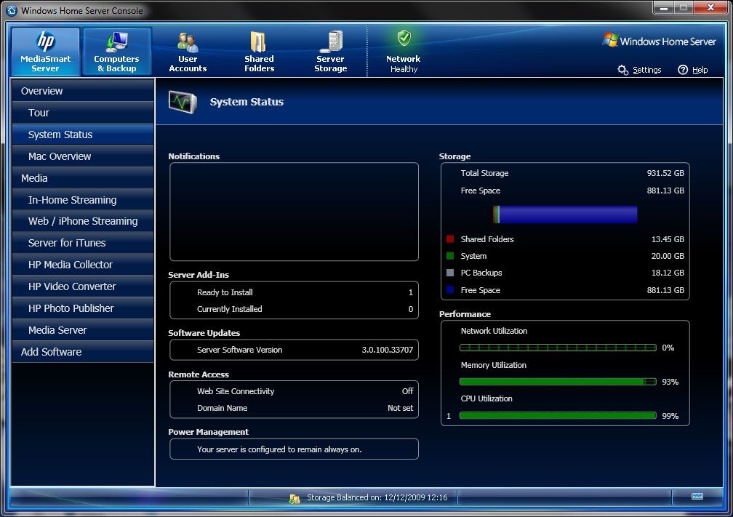The height and width of the screenshot is (517, 733).
Task: Open In-Home Streaming settings
Action: (x=83, y=199)
